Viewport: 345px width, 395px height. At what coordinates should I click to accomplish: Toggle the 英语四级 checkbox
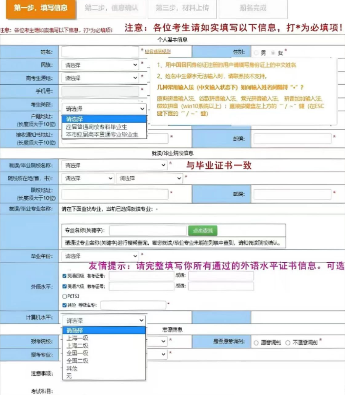pyautogui.click(x=64, y=276)
